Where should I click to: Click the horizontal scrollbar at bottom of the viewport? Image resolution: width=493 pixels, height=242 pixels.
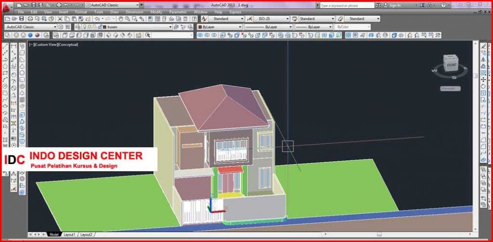coord(397,234)
